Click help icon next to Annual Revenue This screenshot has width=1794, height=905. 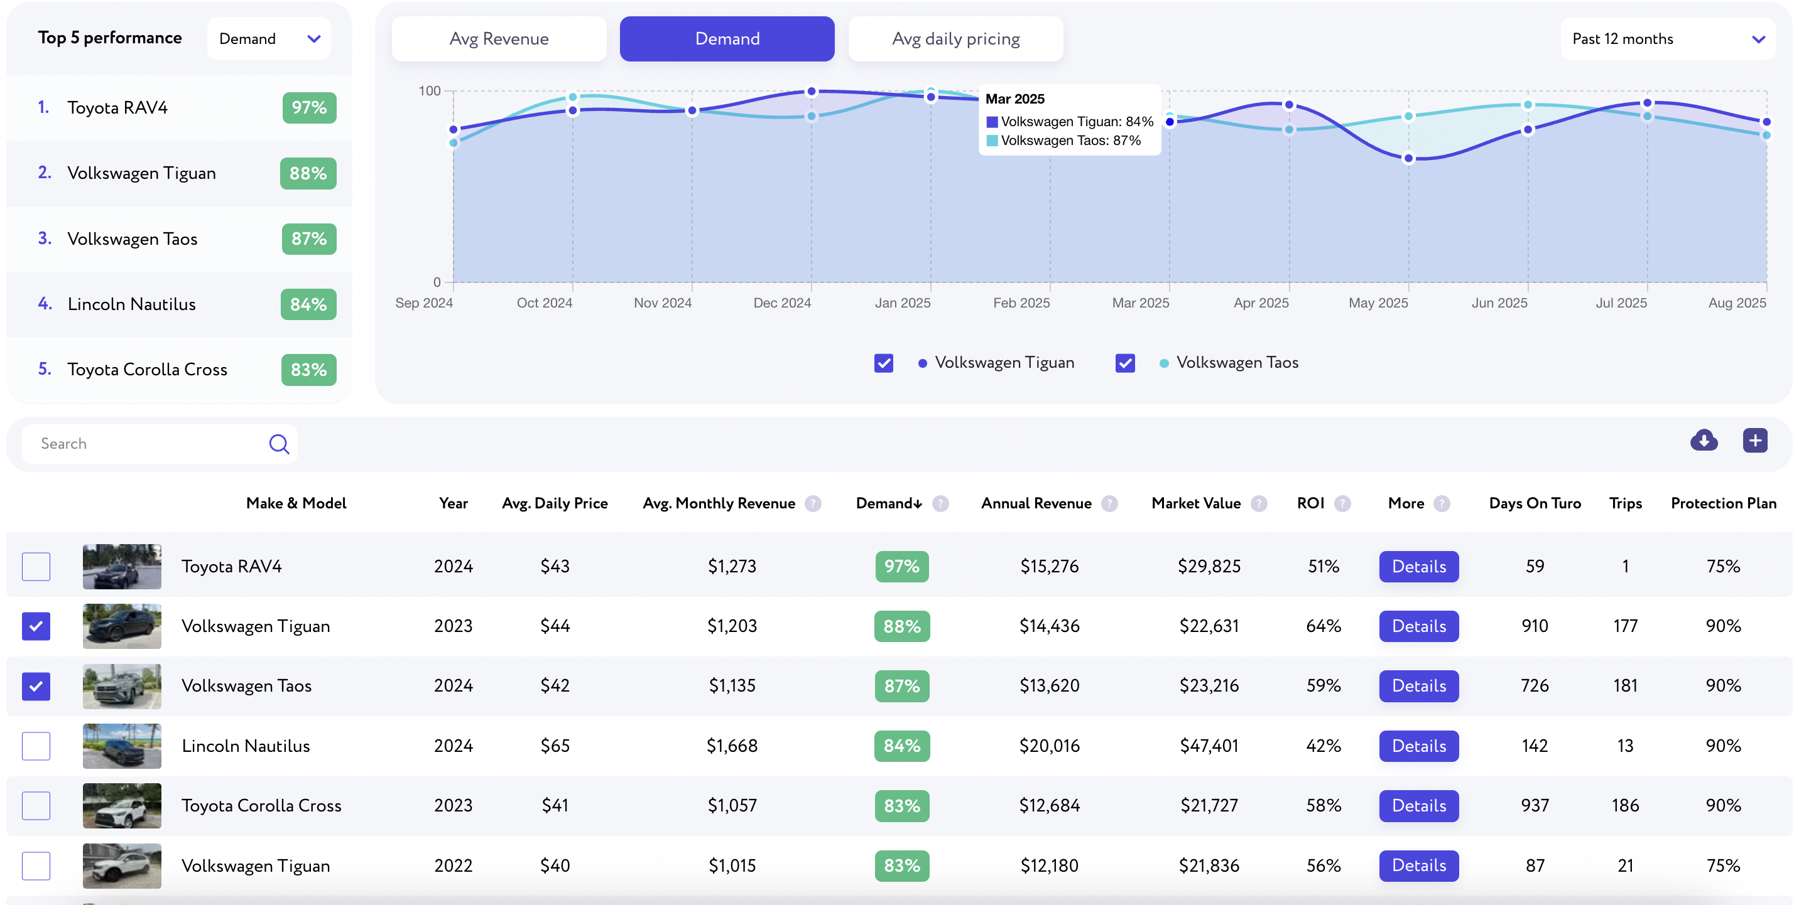1109,503
